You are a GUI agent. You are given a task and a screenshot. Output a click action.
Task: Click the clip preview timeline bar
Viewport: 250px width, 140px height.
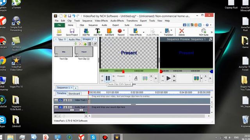point(129,71)
